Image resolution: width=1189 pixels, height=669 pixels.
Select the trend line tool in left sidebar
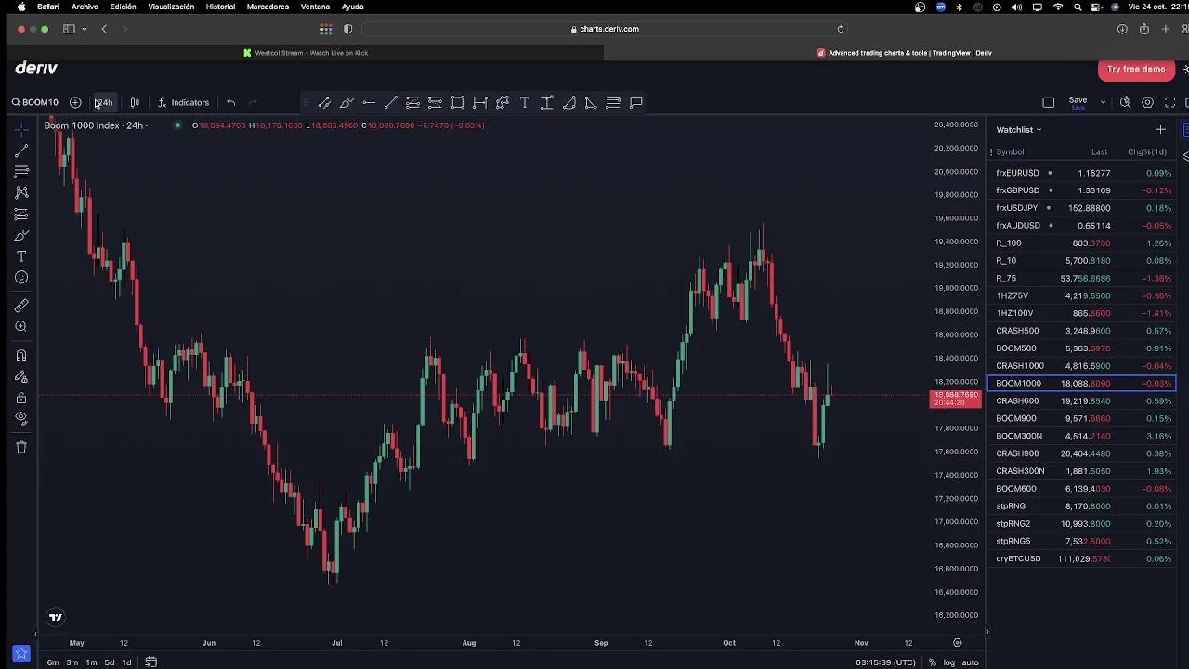(21, 150)
